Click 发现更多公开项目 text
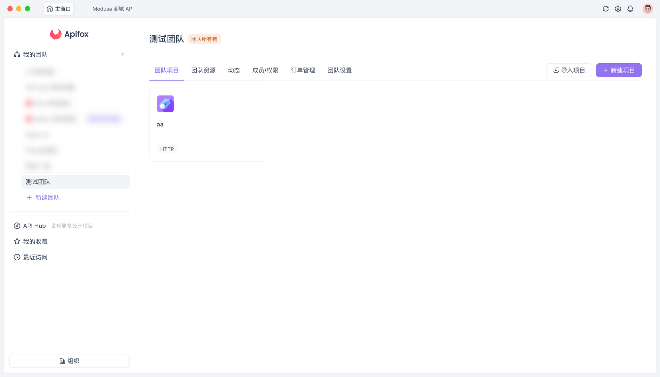This screenshot has width=660, height=377. (72, 226)
